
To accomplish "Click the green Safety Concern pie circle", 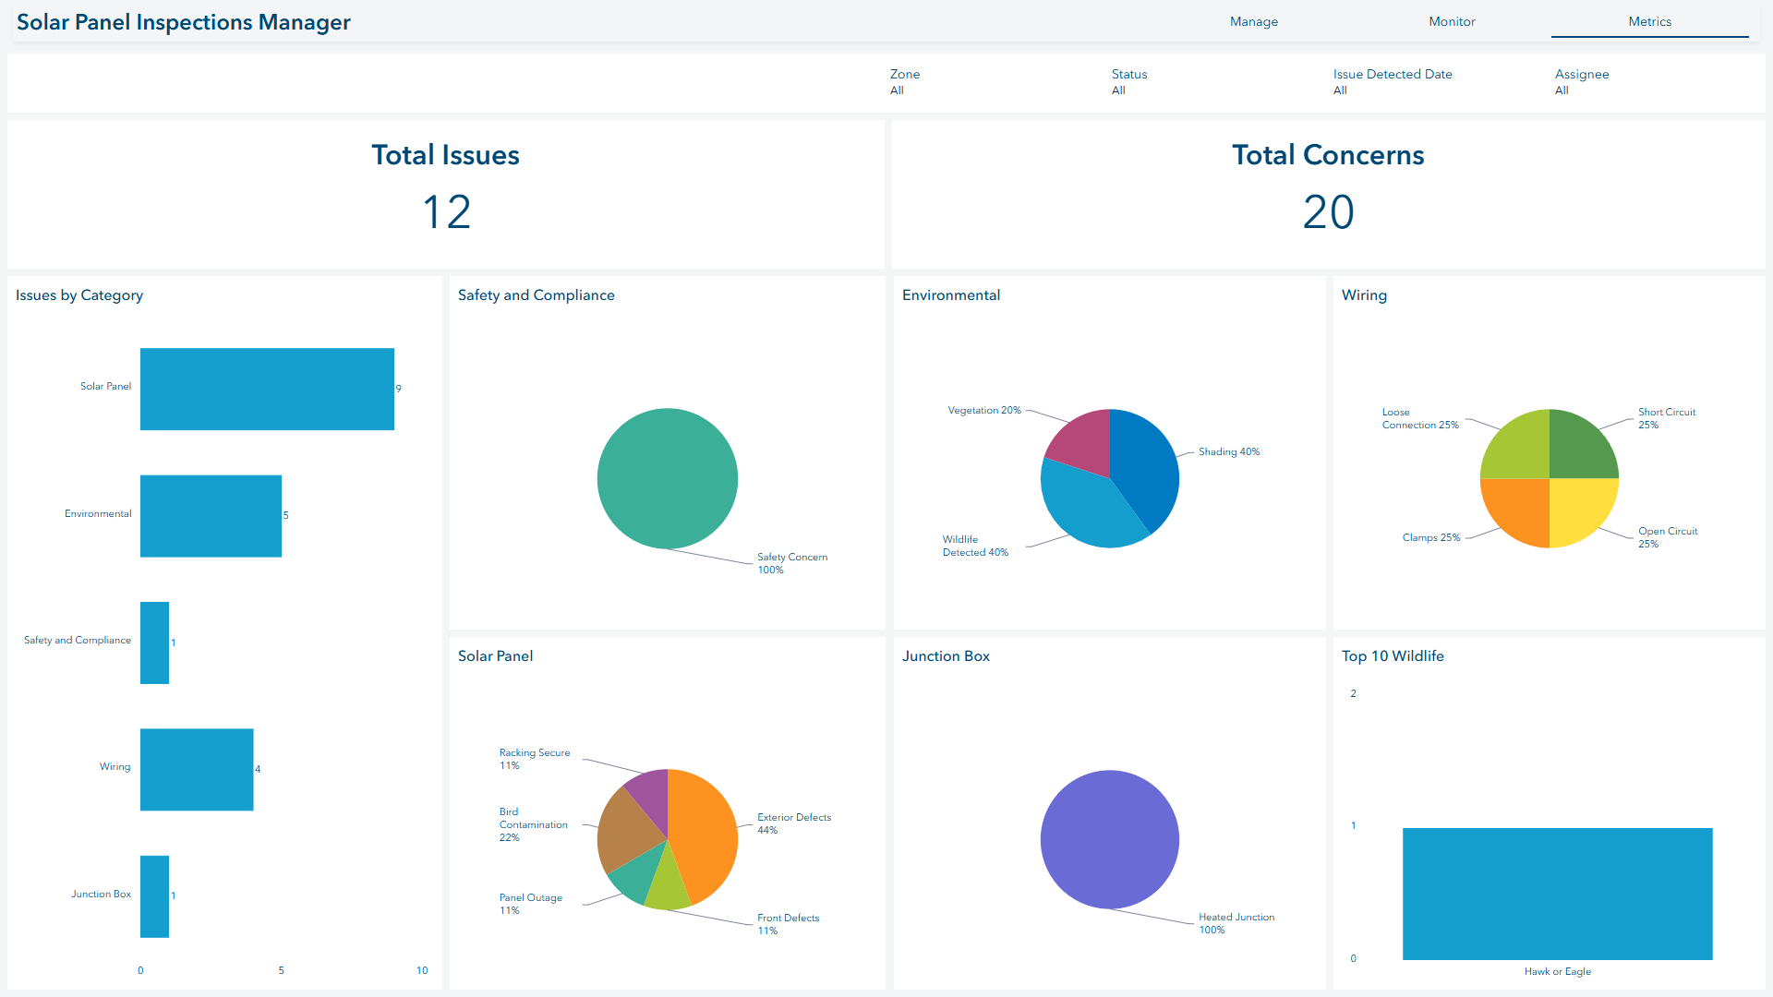I will point(668,479).
